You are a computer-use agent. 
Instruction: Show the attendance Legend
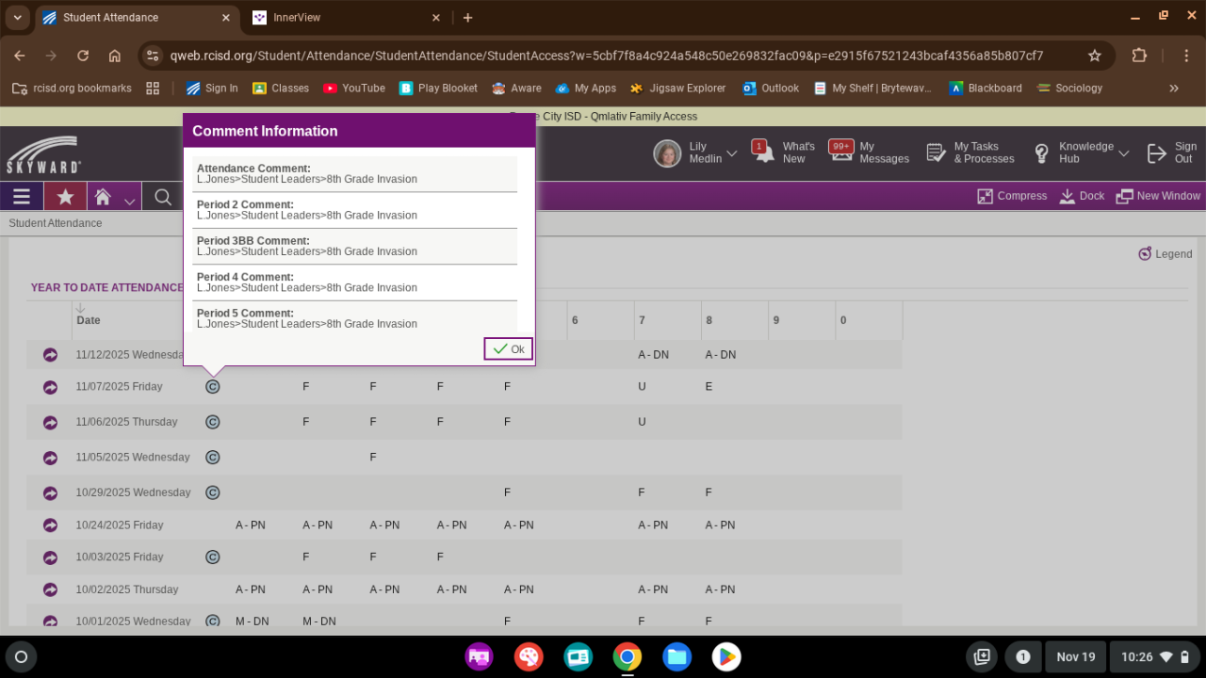point(1165,254)
